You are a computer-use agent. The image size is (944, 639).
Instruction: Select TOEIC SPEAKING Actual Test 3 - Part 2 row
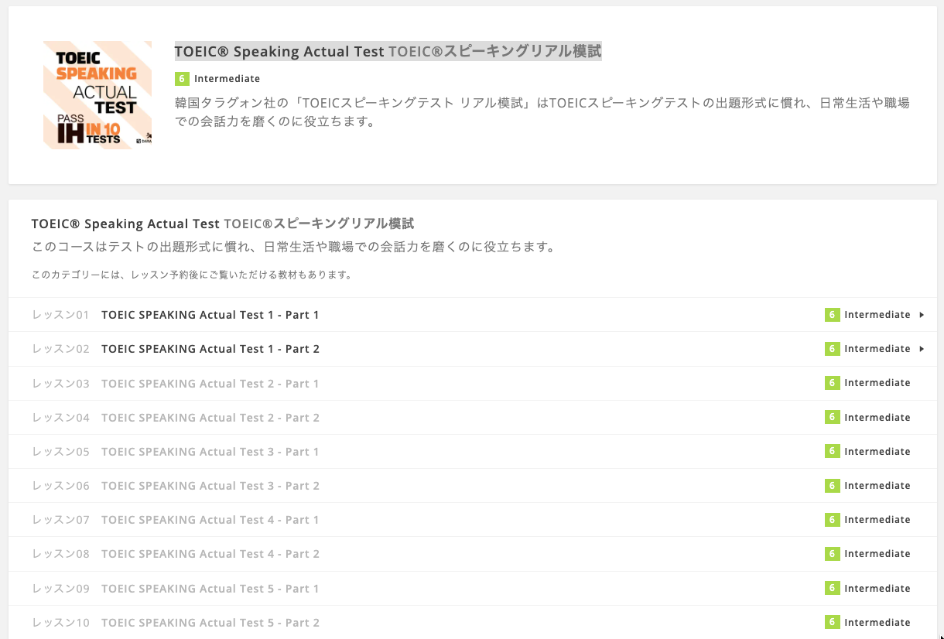472,486
